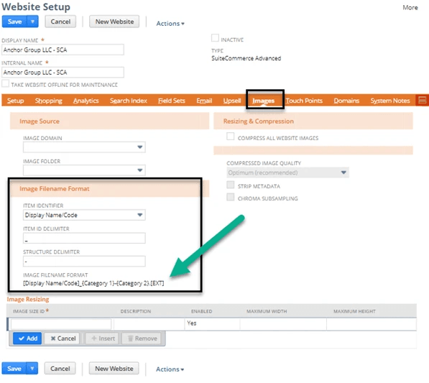Screen dimensions: 429x383
Task: Switch to the Upsell tab
Action: point(232,101)
